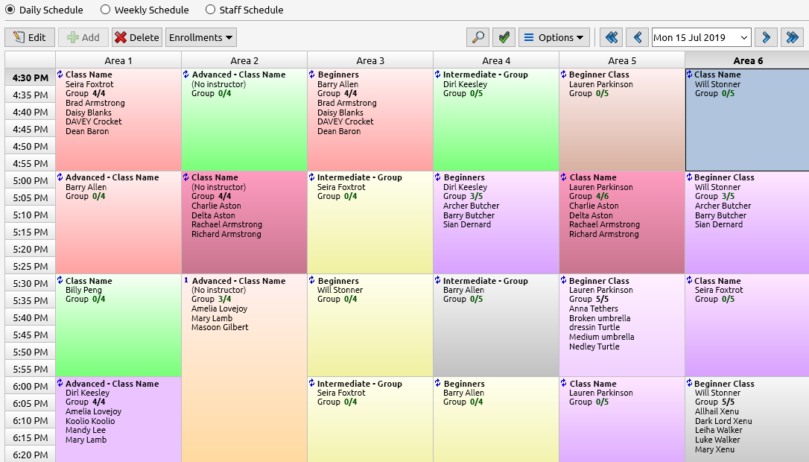
Task: Go to previous day with left arrow icon
Action: pyautogui.click(x=637, y=37)
